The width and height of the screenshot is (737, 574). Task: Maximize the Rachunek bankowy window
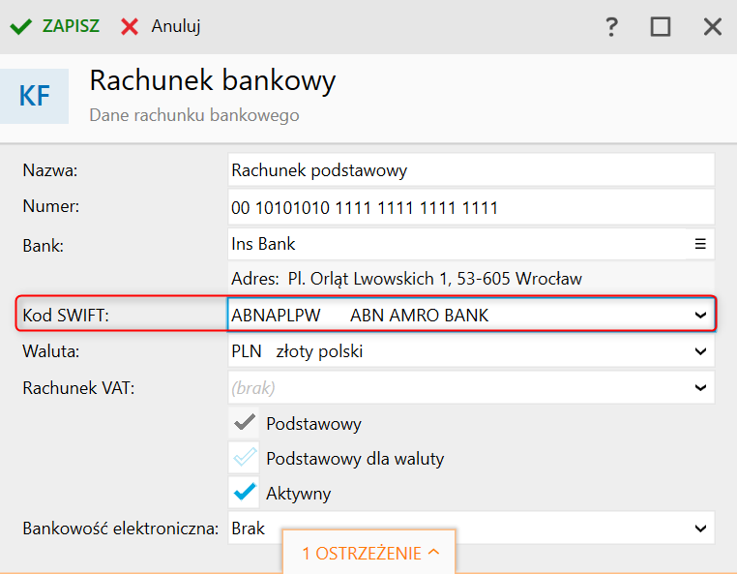661,27
